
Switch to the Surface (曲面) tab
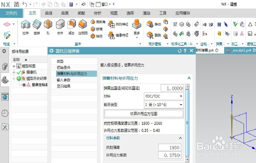[x=65, y=13]
